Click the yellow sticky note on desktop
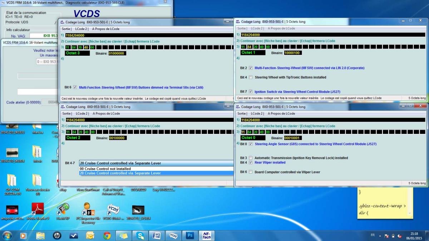 (385, 204)
